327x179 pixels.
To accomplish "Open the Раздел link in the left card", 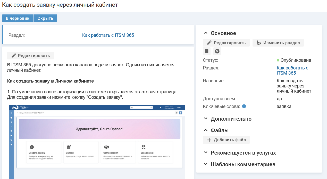I will click(108, 35).
